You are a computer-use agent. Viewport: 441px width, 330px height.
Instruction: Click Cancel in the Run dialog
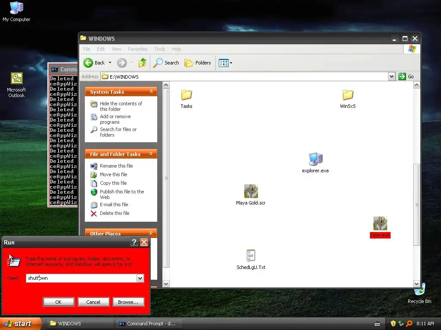tap(93, 302)
